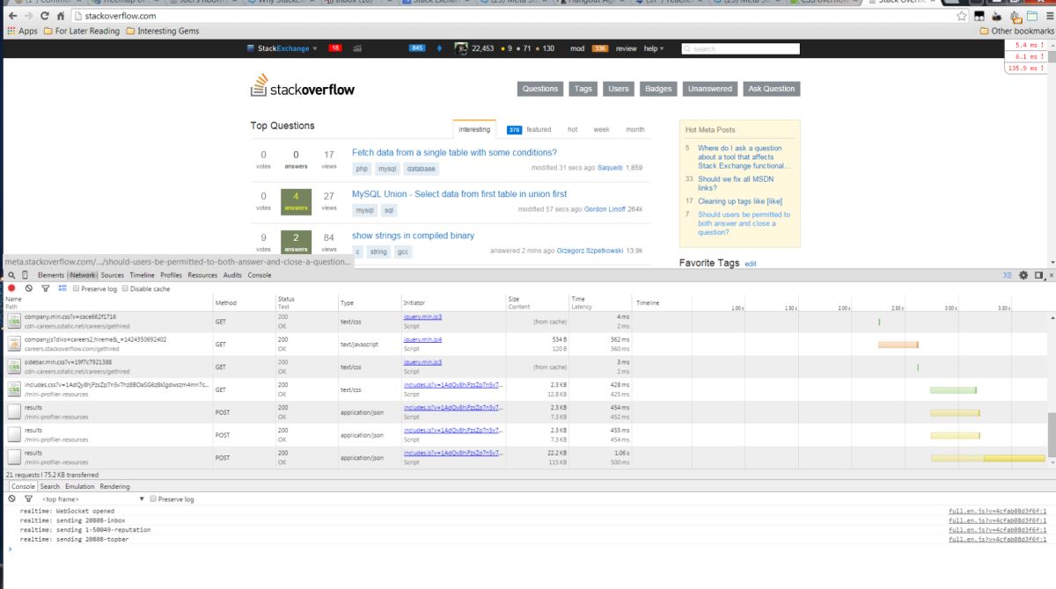Open the achievements trophy icon in topbar
Image resolution: width=1056 pixels, height=589 pixels.
357,48
